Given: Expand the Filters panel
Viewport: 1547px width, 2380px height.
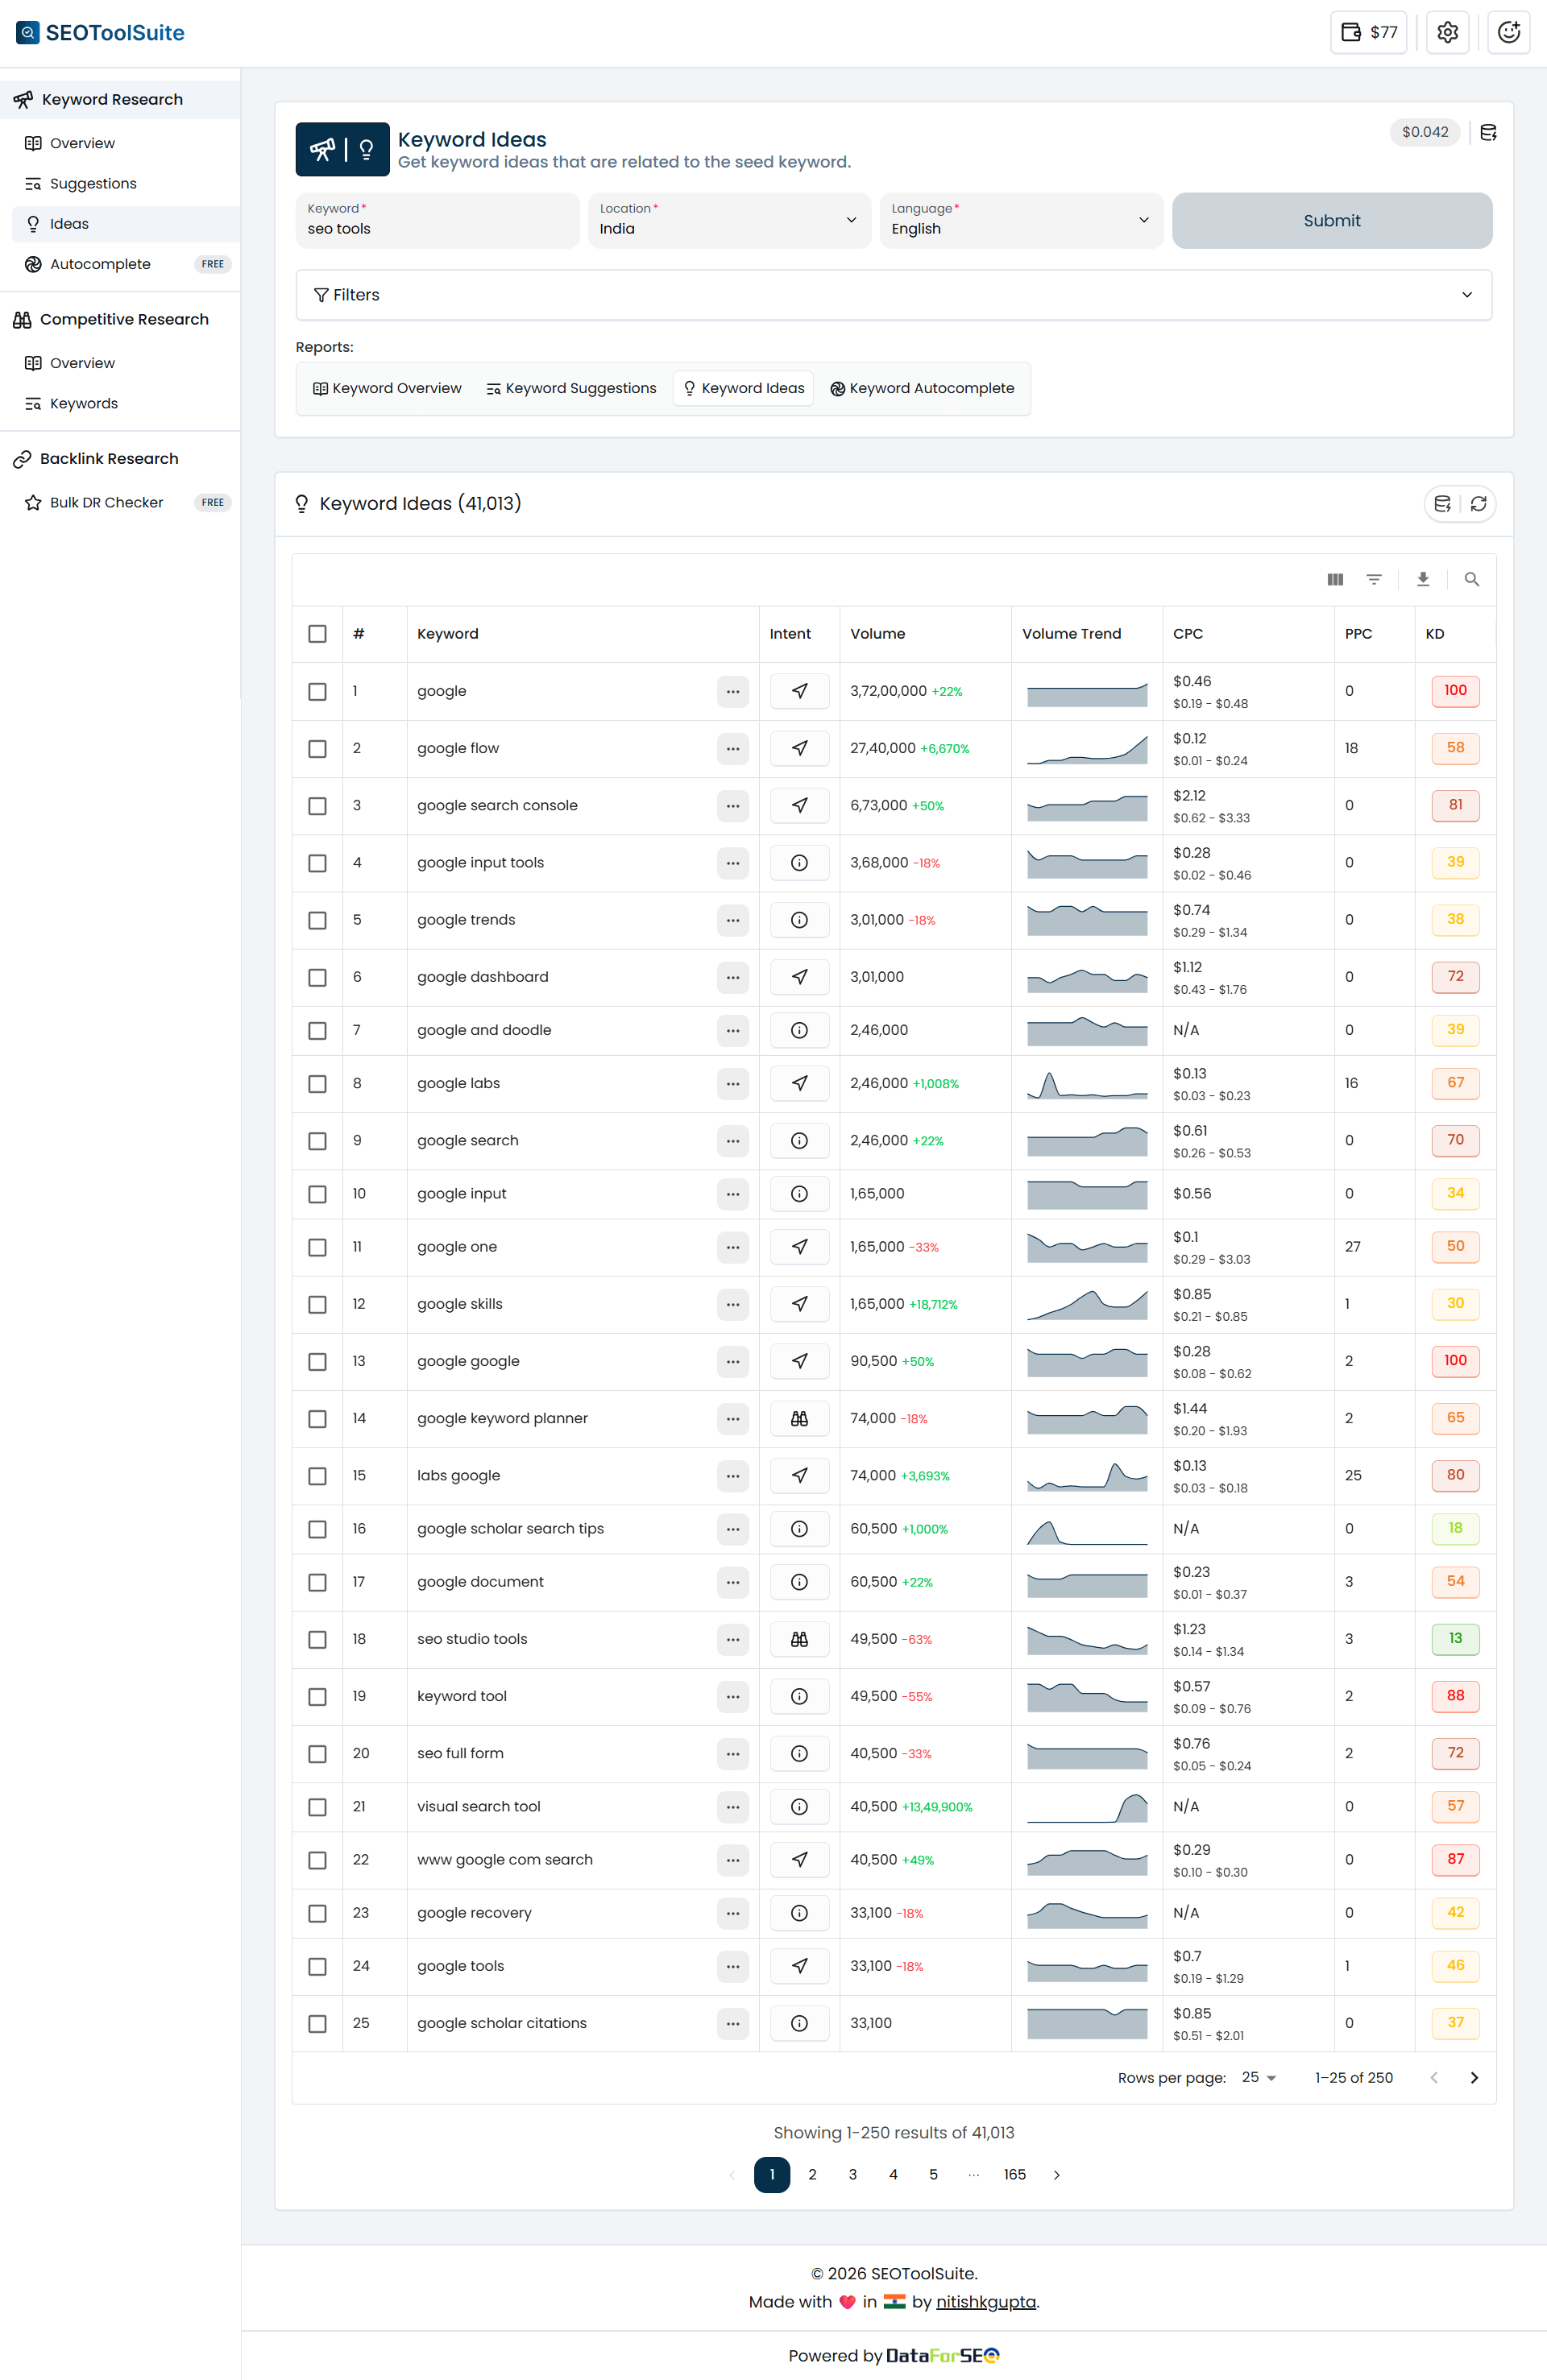Looking at the screenshot, I should click(894, 295).
